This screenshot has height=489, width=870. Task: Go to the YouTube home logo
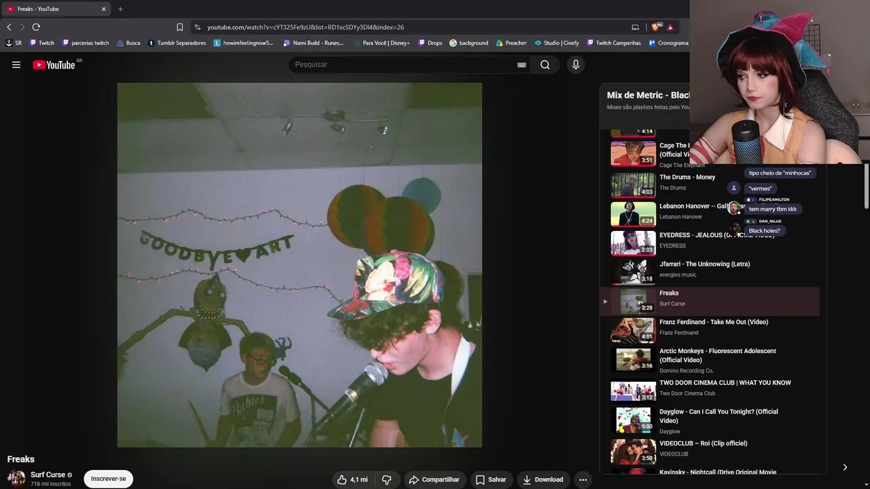pos(54,65)
